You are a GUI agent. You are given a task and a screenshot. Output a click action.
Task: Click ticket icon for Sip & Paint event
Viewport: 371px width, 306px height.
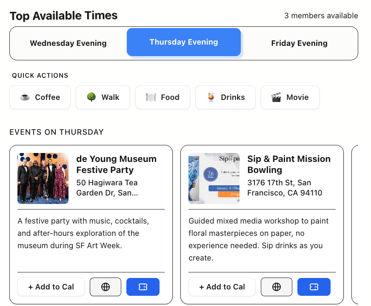314,287
